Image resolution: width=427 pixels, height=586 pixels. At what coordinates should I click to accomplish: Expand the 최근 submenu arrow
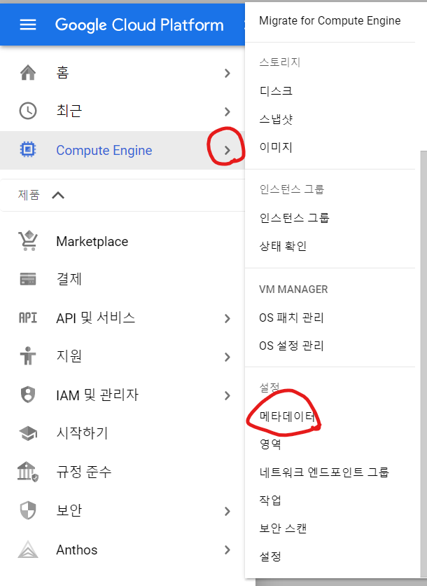227,111
